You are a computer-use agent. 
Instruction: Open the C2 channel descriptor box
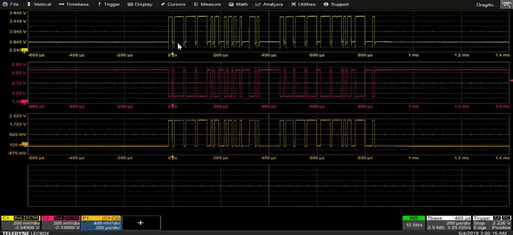61,223
